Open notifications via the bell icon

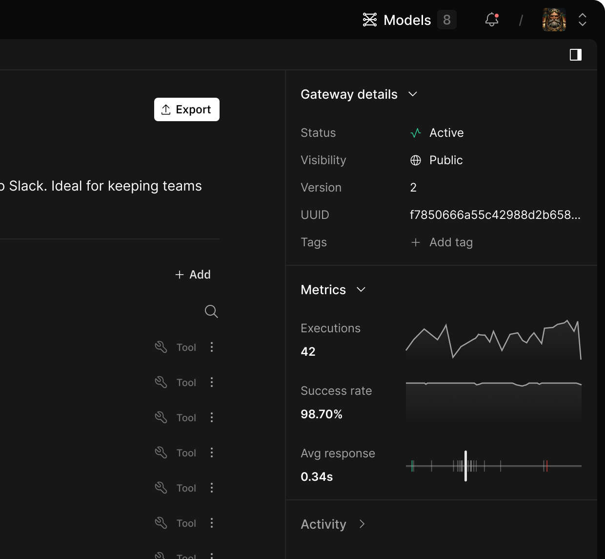pyautogui.click(x=491, y=20)
